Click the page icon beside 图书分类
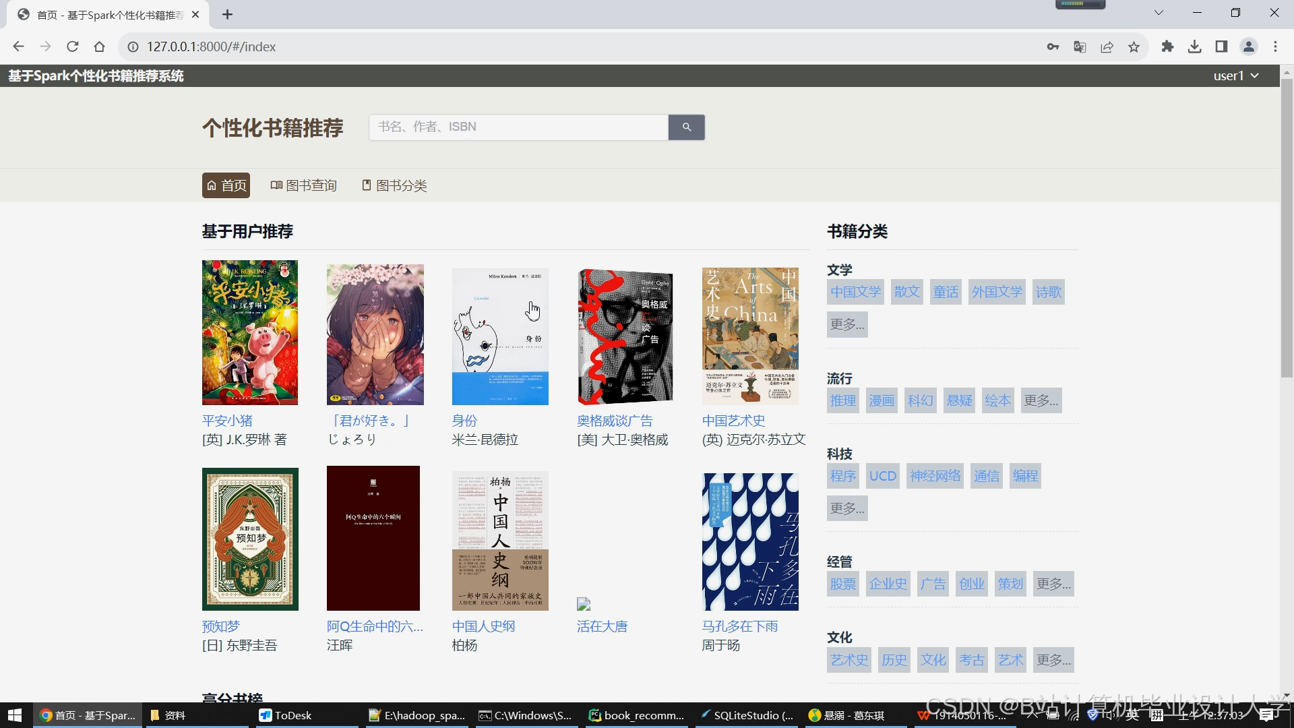This screenshot has height=728, width=1294. 367,185
